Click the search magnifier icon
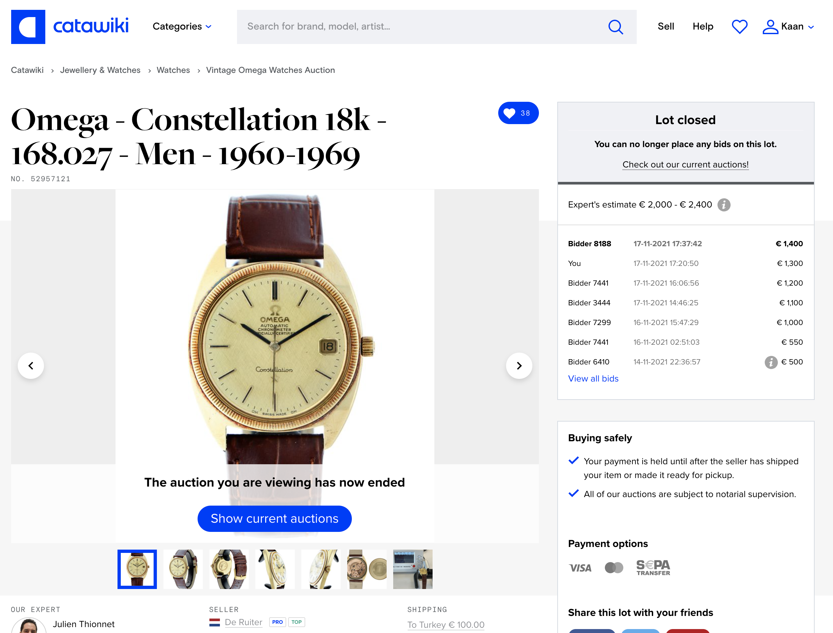 tap(615, 27)
